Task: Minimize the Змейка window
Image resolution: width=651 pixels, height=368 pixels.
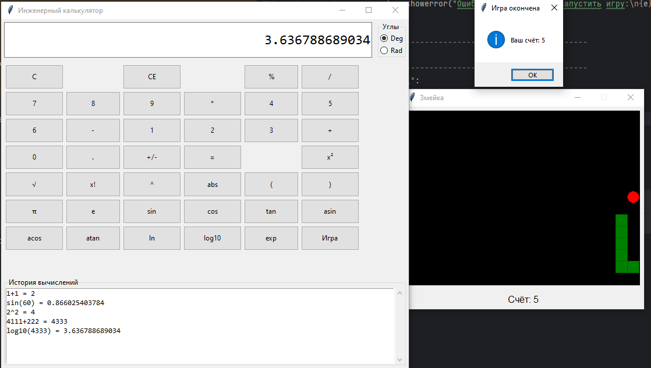Action: coord(578,97)
